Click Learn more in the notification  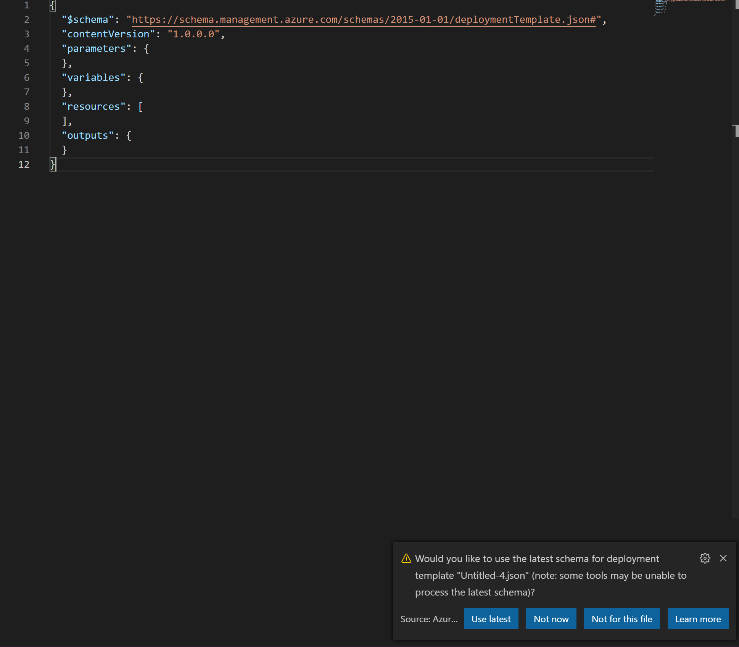(697, 618)
